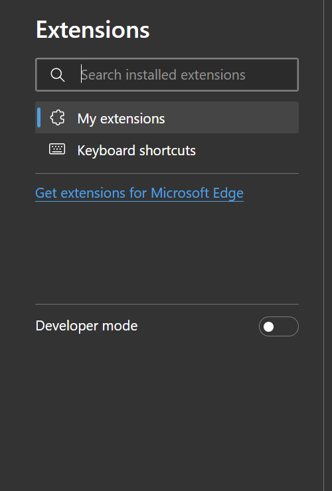
Task: Click the separator line below Keyboard shortcuts
Action: point(167,173)
